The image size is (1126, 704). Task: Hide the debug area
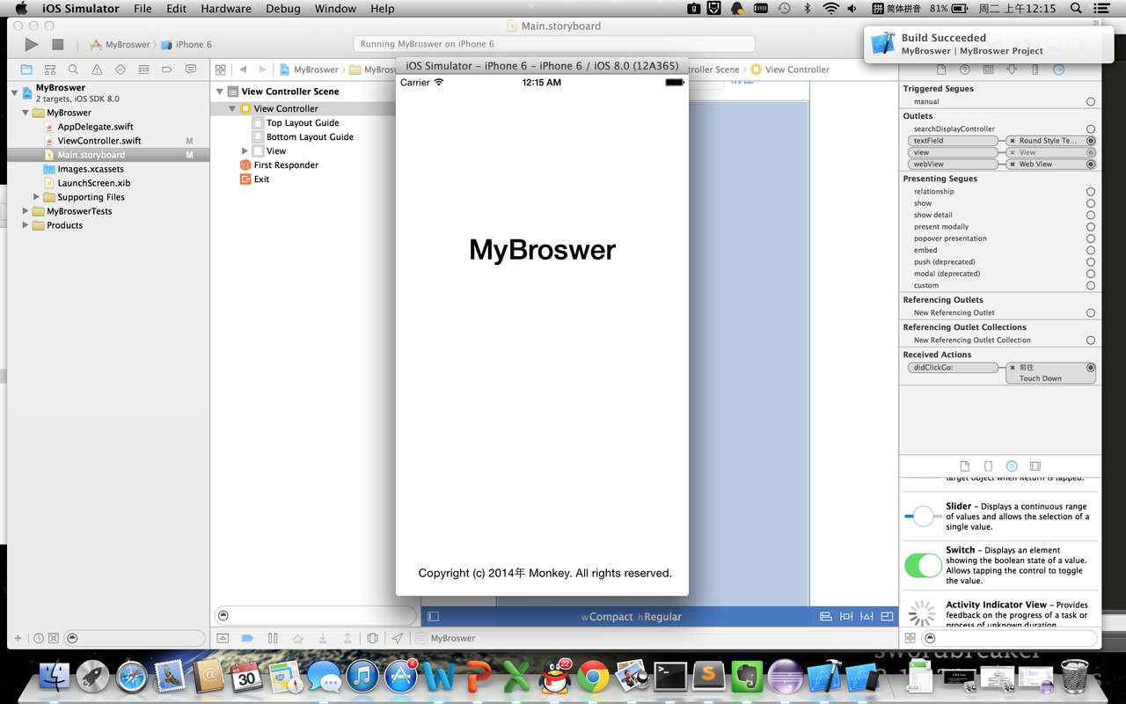[223, 638]
